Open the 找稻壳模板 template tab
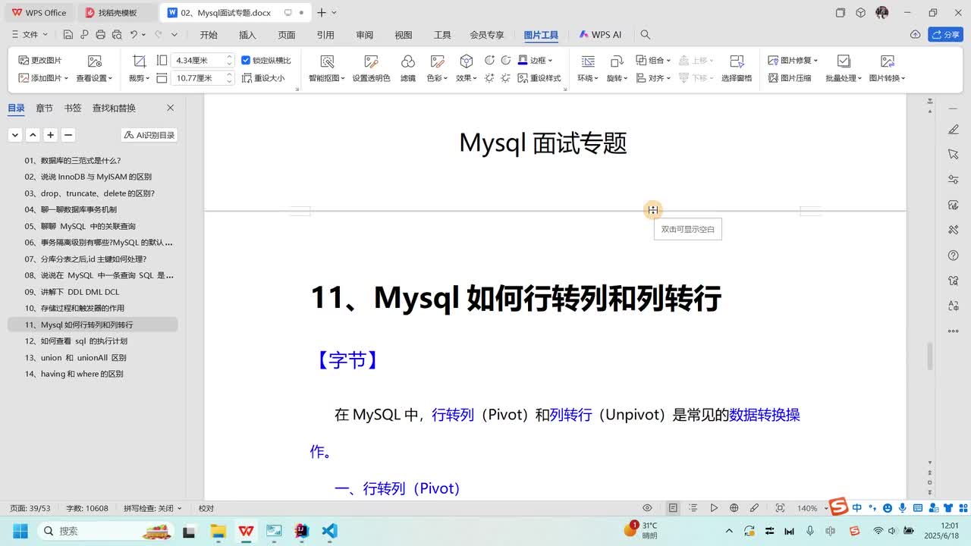Viewport: 971px width, 546px height. click(118, 13)
